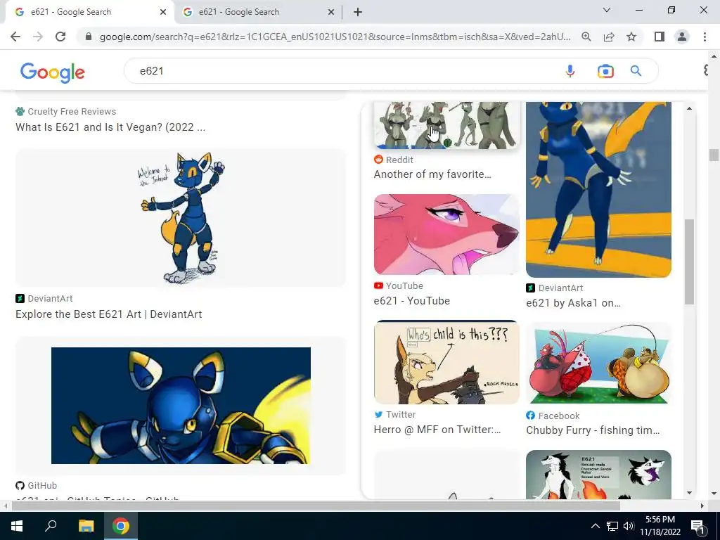
Task: Open network settings tray icon
Action: click(x=612, y=526)
